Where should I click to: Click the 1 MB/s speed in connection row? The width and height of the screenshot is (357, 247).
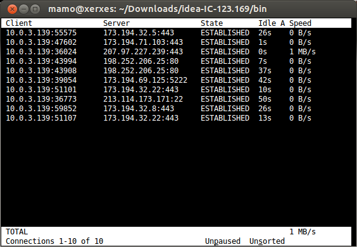pyautogui.click(x=303, y=52)
